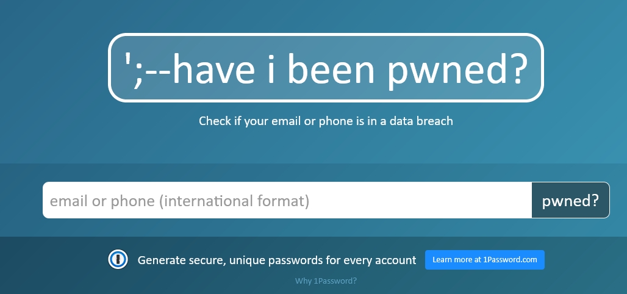Click the word "been" in the header logo
627x294 pixels.
[x=331, y=68]
